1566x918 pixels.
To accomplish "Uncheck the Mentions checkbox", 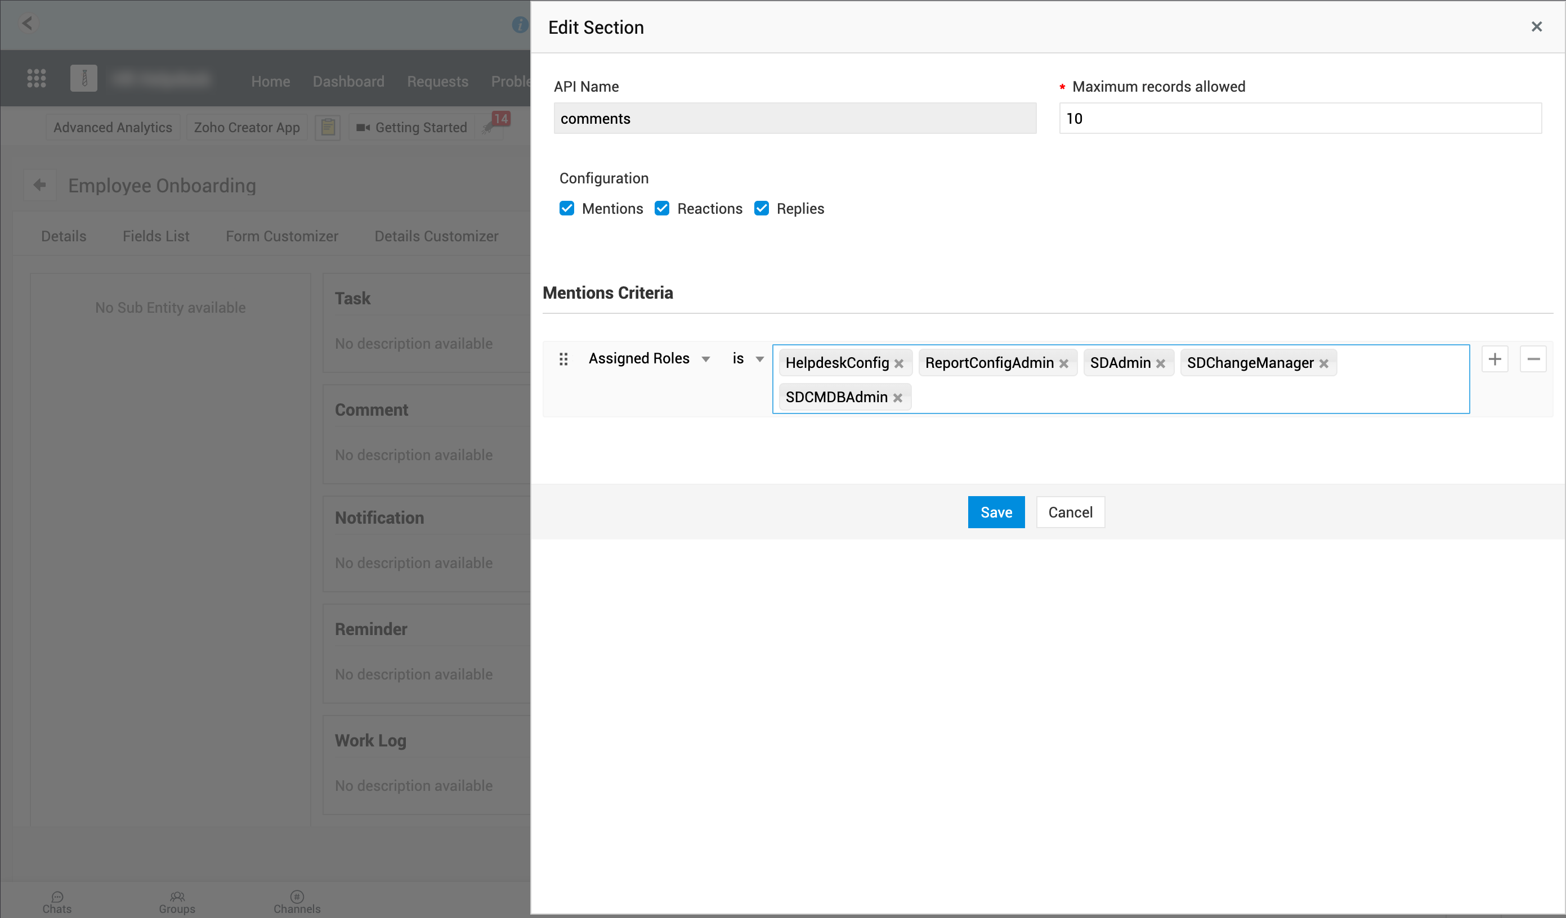I will [567, 209].
